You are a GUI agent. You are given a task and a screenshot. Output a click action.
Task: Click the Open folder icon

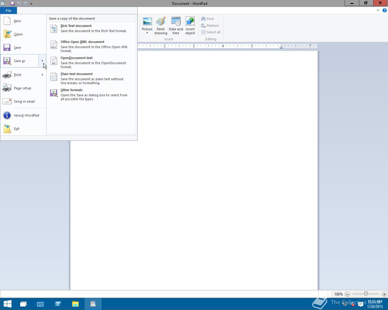(x=7, y=34)
